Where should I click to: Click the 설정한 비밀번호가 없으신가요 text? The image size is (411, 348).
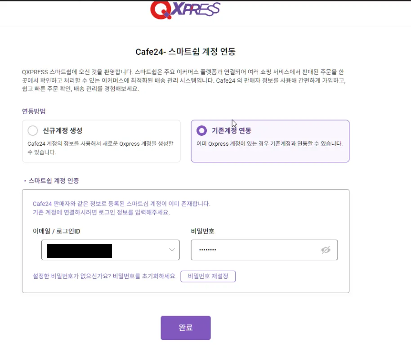tap(105, 276)
